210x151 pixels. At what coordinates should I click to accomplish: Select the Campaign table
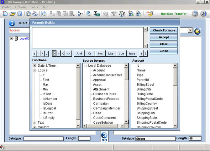[x=101, y=103]
